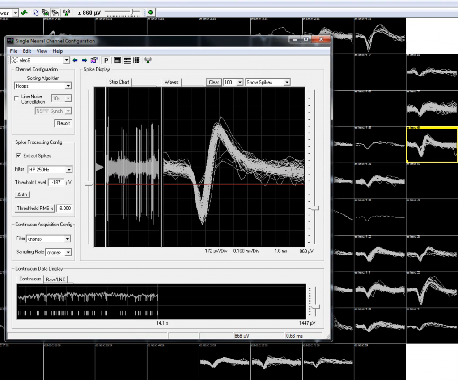Open the Sorting Algorithm Hoops dropdown
The width and height of the screenshot is (458, 380).
(68, 86)
